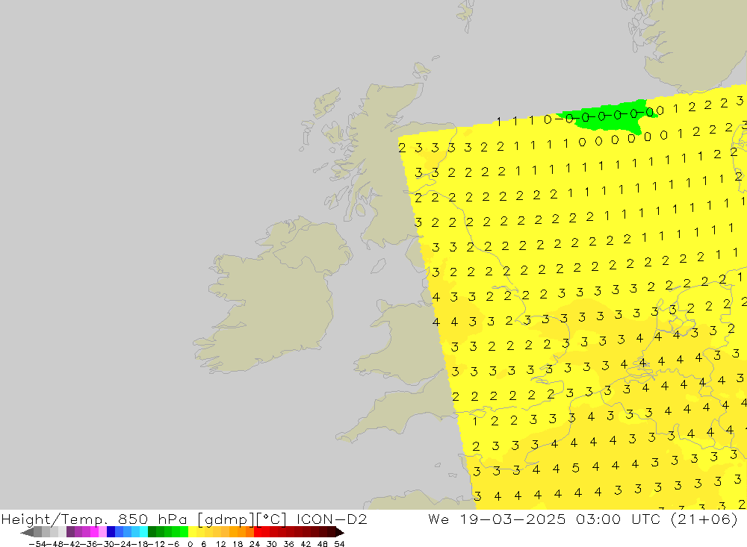
Task: Click the 'ICON-D2' model name
Action: 332,519
